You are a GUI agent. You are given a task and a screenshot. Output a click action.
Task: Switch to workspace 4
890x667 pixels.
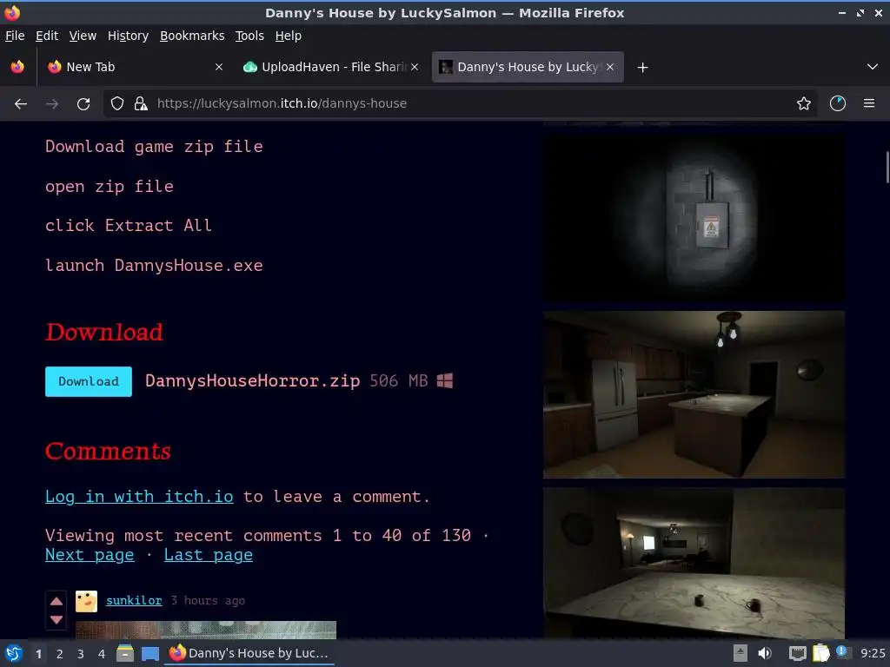pos(102,654)
